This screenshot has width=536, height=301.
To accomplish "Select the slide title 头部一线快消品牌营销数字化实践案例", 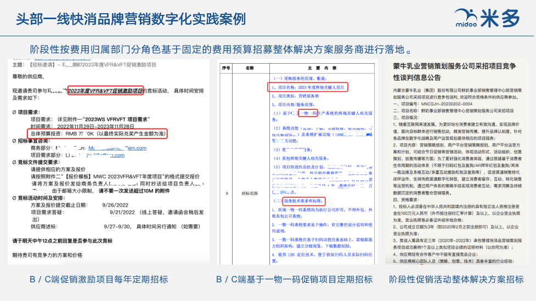I will coord(131,19).
